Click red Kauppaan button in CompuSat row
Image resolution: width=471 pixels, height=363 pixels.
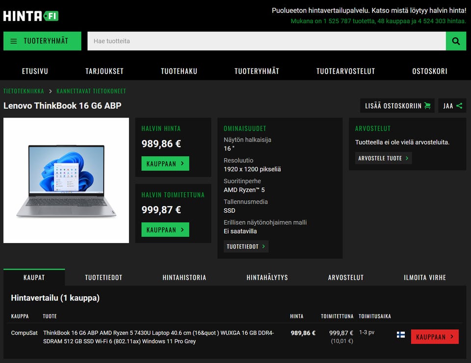tap(435, 337)
